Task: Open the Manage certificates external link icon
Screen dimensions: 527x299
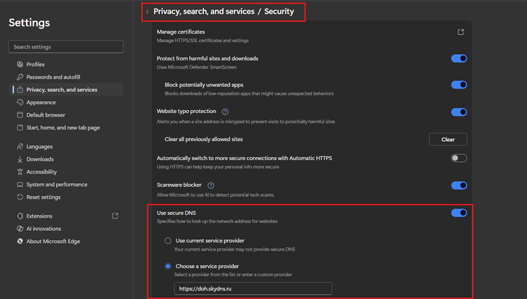Action: 460,32
